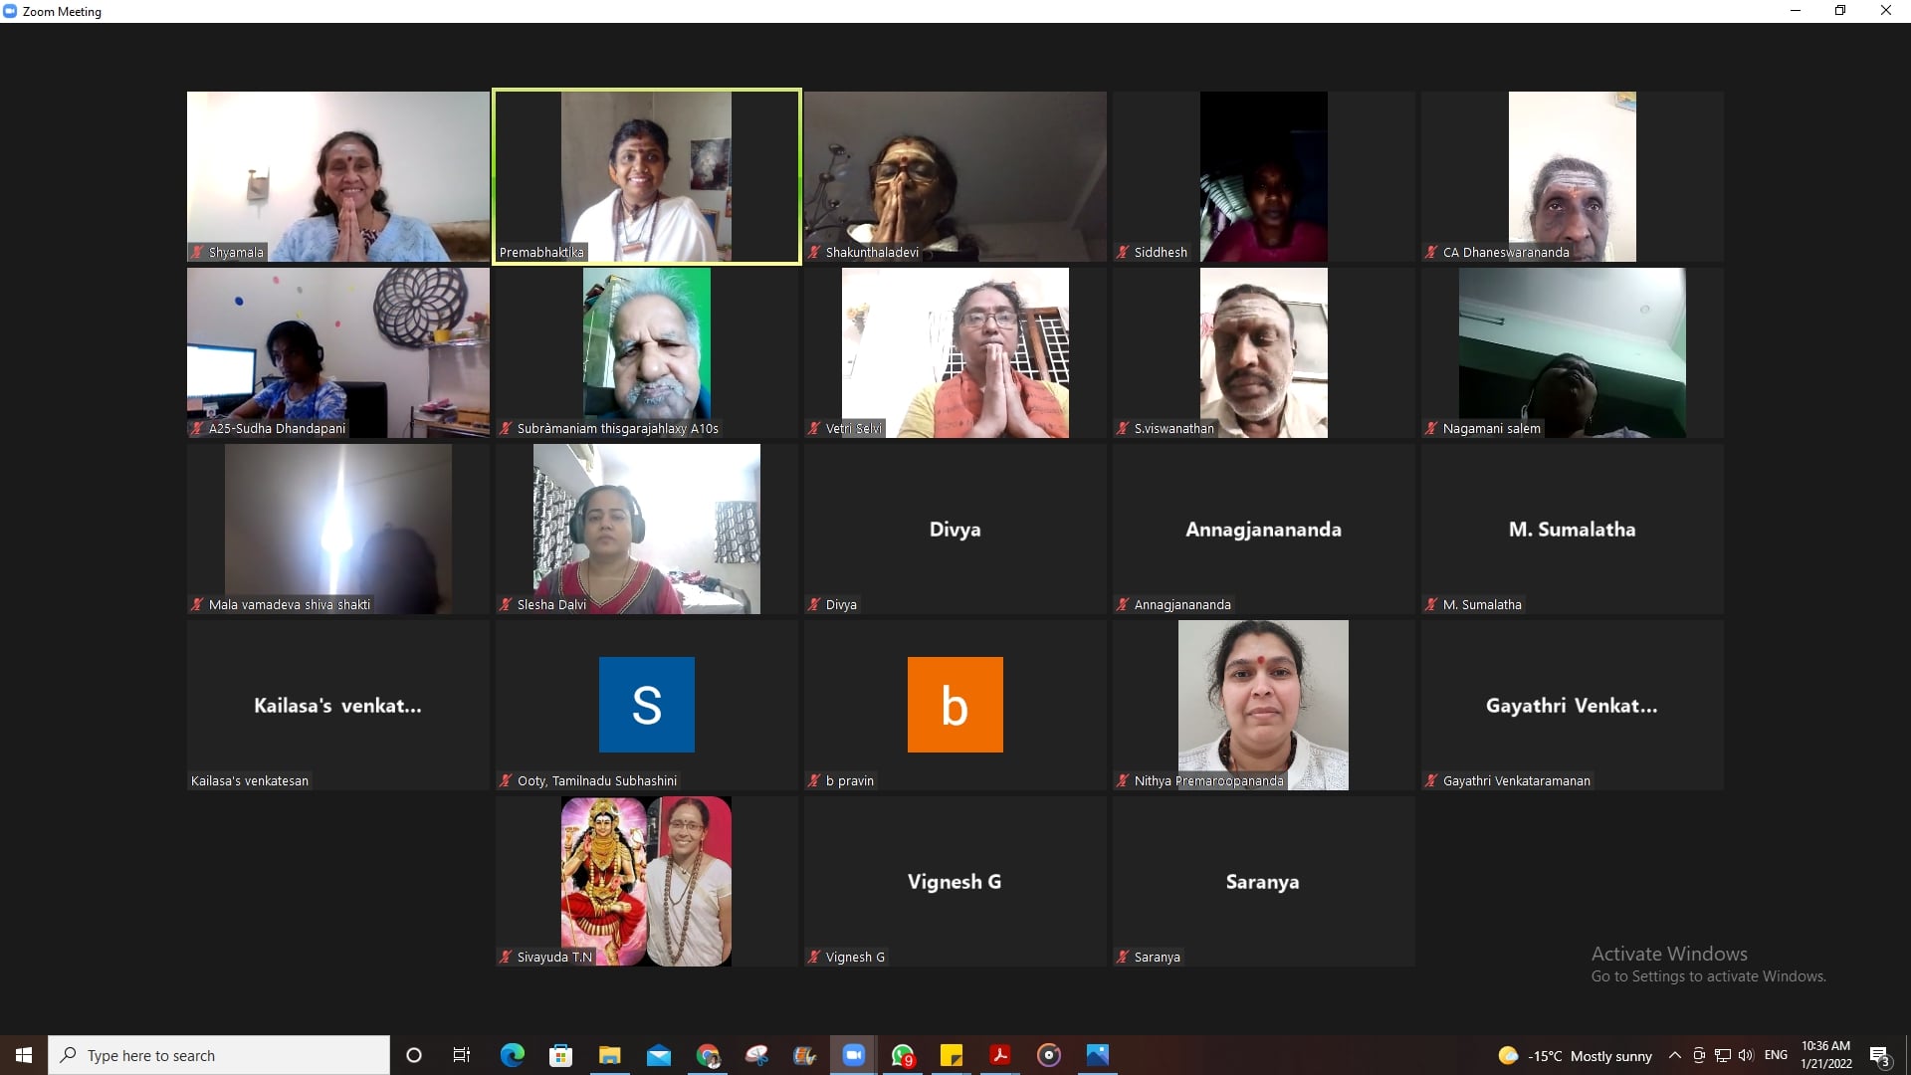Open Sticky Notes from the taskbar
Image resolution: width=1911 pixels, height=1075 pixels.
tap(952, 1055)
